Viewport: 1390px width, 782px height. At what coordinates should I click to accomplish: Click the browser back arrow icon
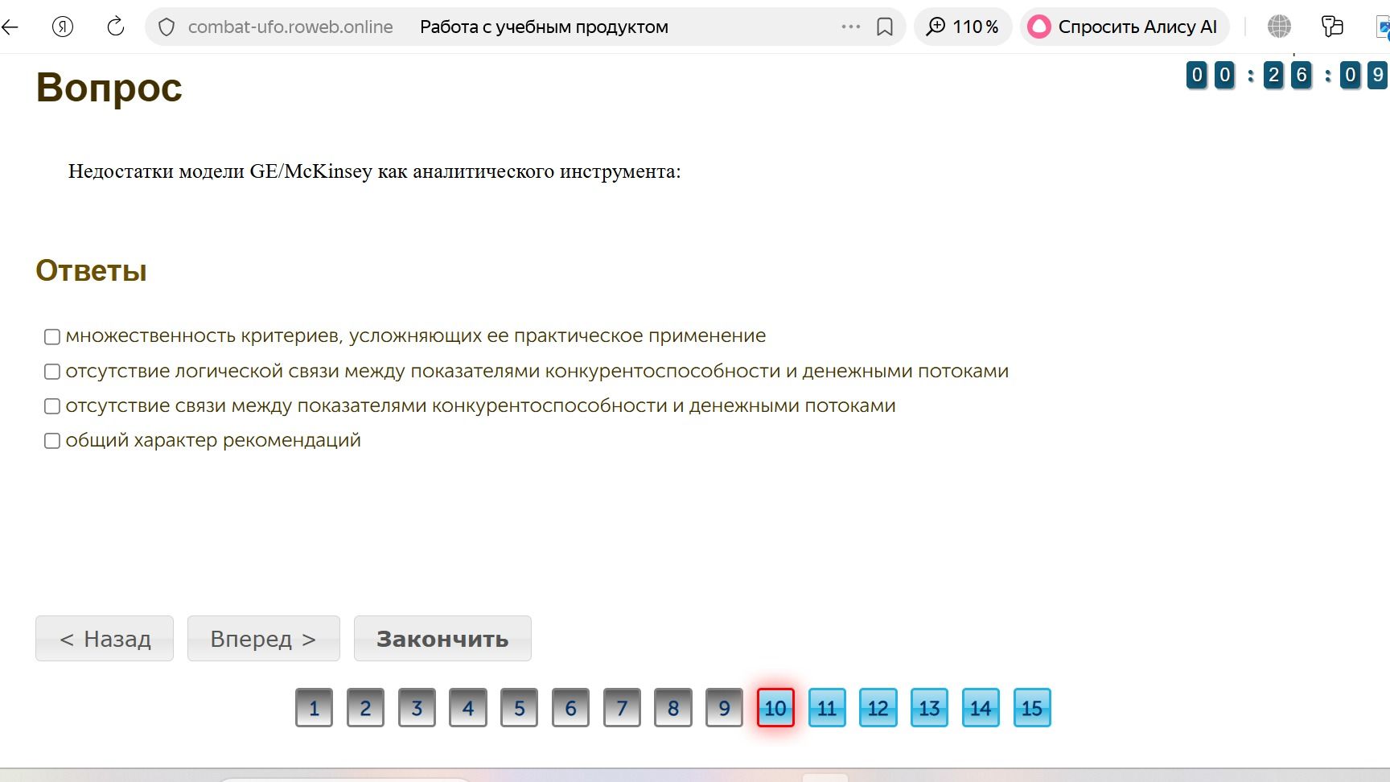point(10,27)
